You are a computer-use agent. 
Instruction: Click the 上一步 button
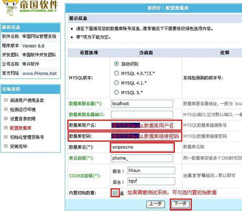click(x=155, y=204)
